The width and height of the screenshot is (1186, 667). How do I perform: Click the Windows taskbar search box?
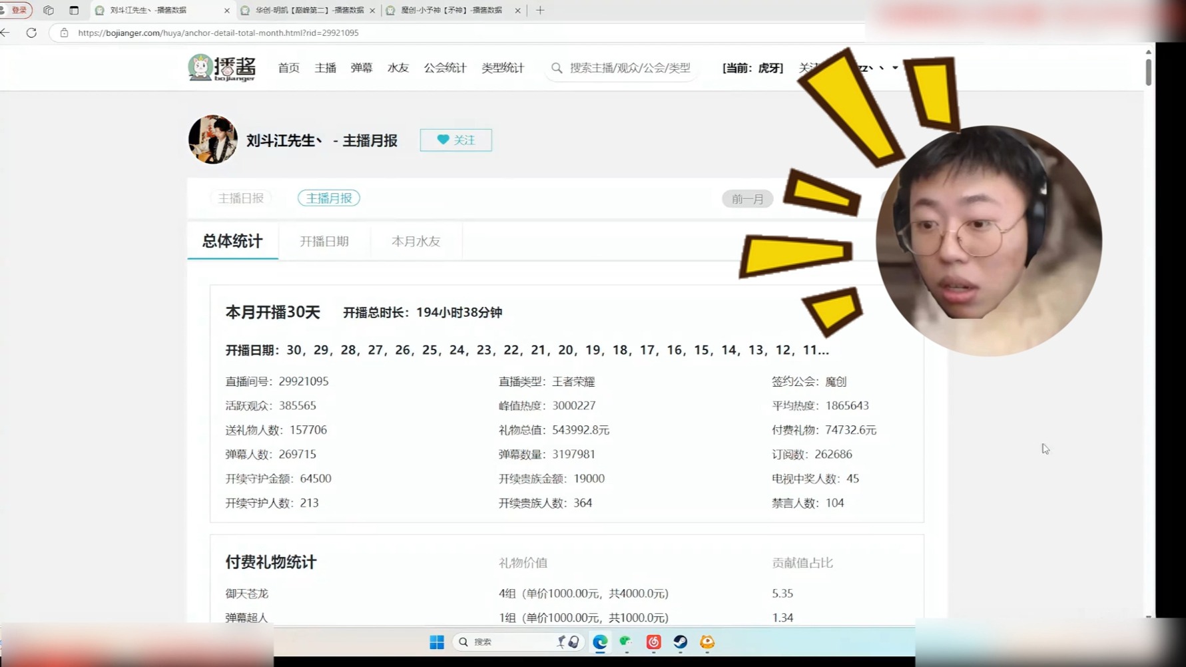518,642
